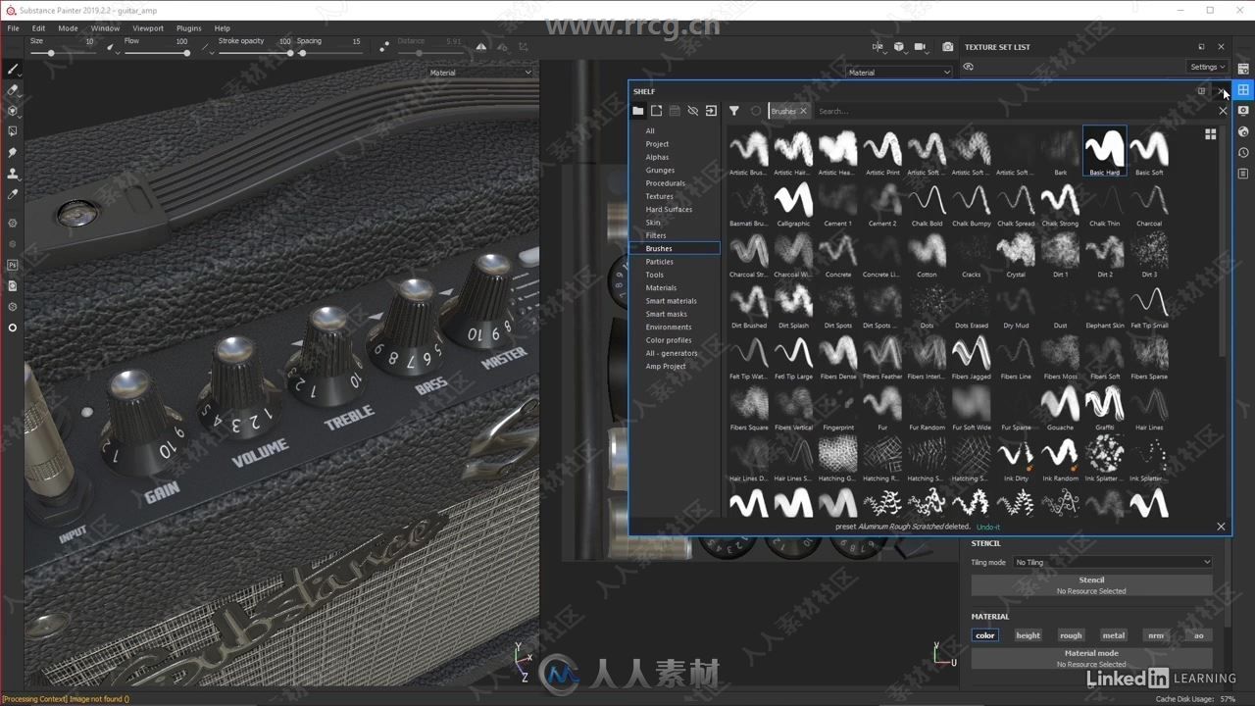Open the symmetry settings dropdown in top toolbar
The height and width of the screenshot is (706, 1255).
click(x=506, y=46)
